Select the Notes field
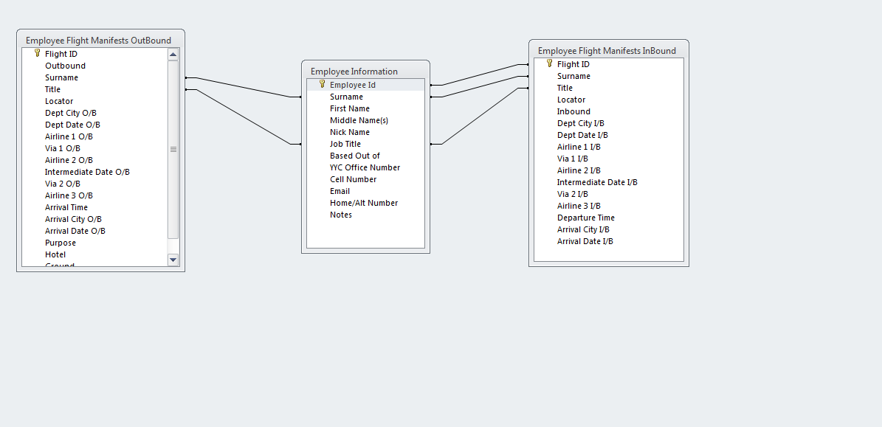 click(x=341, y=215)
